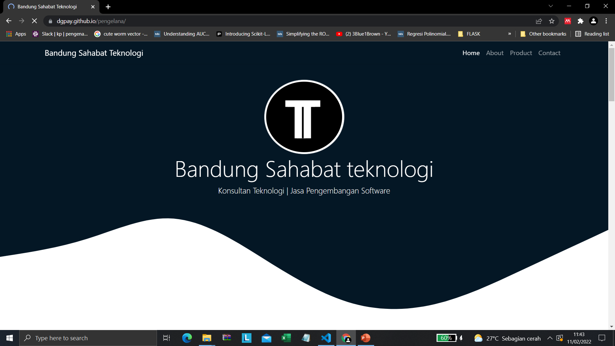Share this page using the share icon
The image size is (615, 346).
539,21
